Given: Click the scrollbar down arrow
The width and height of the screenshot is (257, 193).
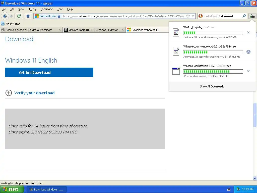Looking at the screenshot, I should click(255, 178).
